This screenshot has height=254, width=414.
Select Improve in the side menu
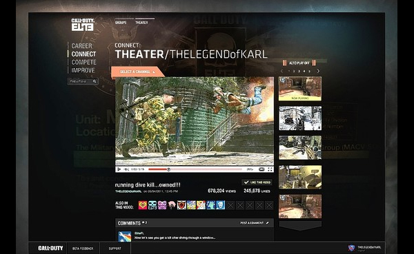[83, 70]
